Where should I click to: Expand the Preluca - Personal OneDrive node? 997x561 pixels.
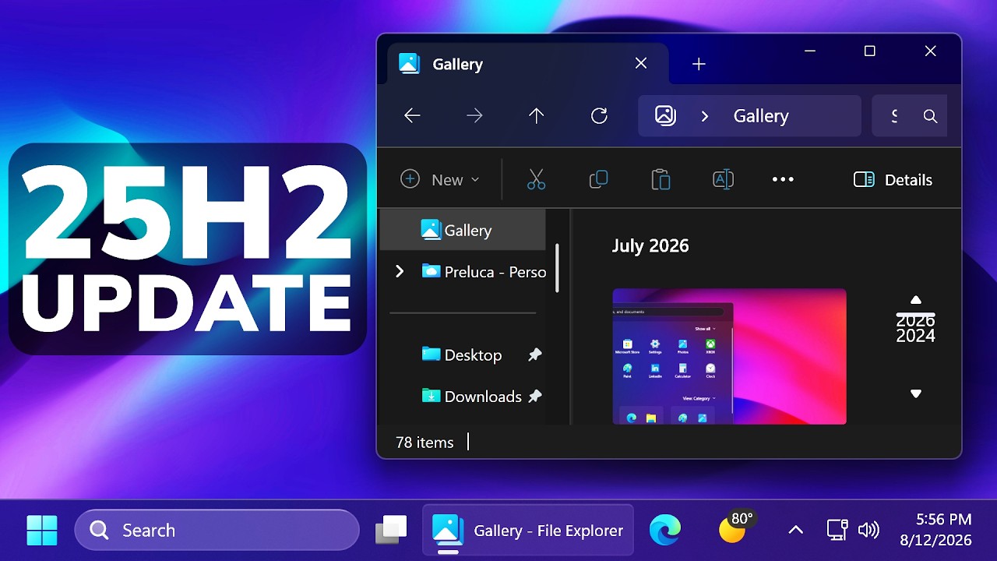click(x=400, y=271)
